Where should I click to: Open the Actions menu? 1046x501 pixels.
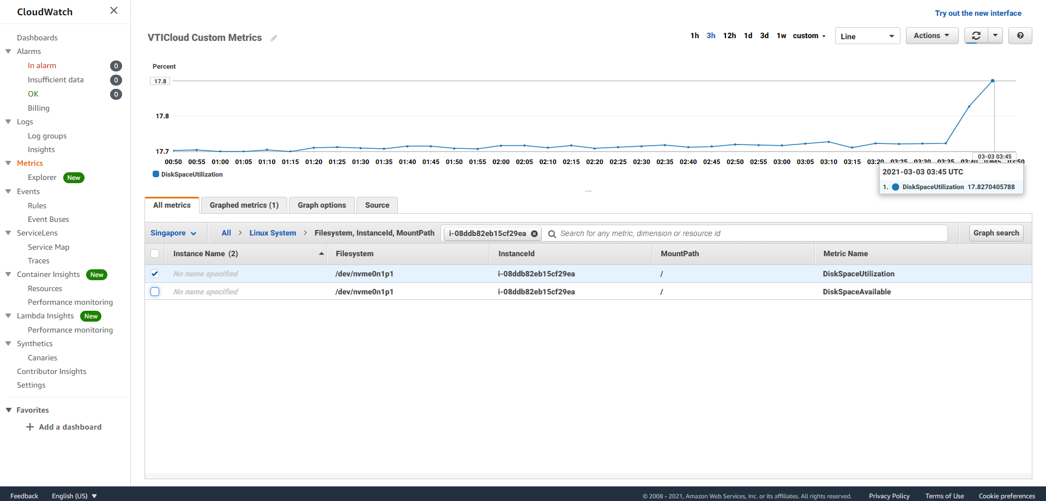[932, 35]
